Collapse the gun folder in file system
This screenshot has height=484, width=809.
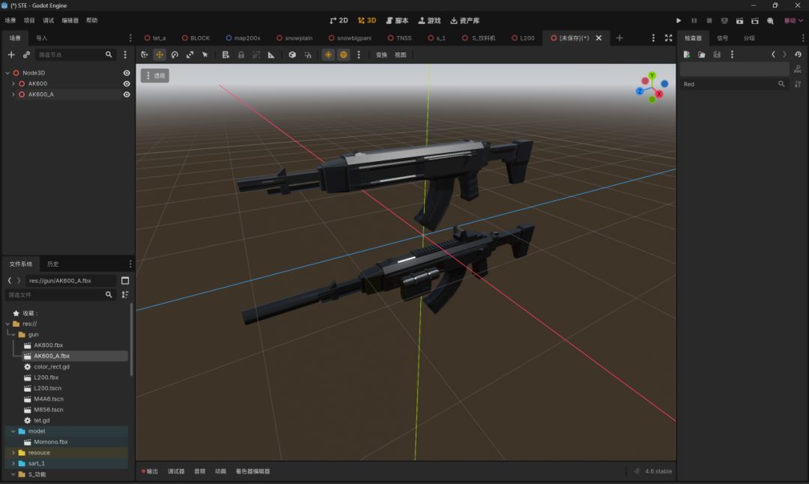(x=13, y=335)
